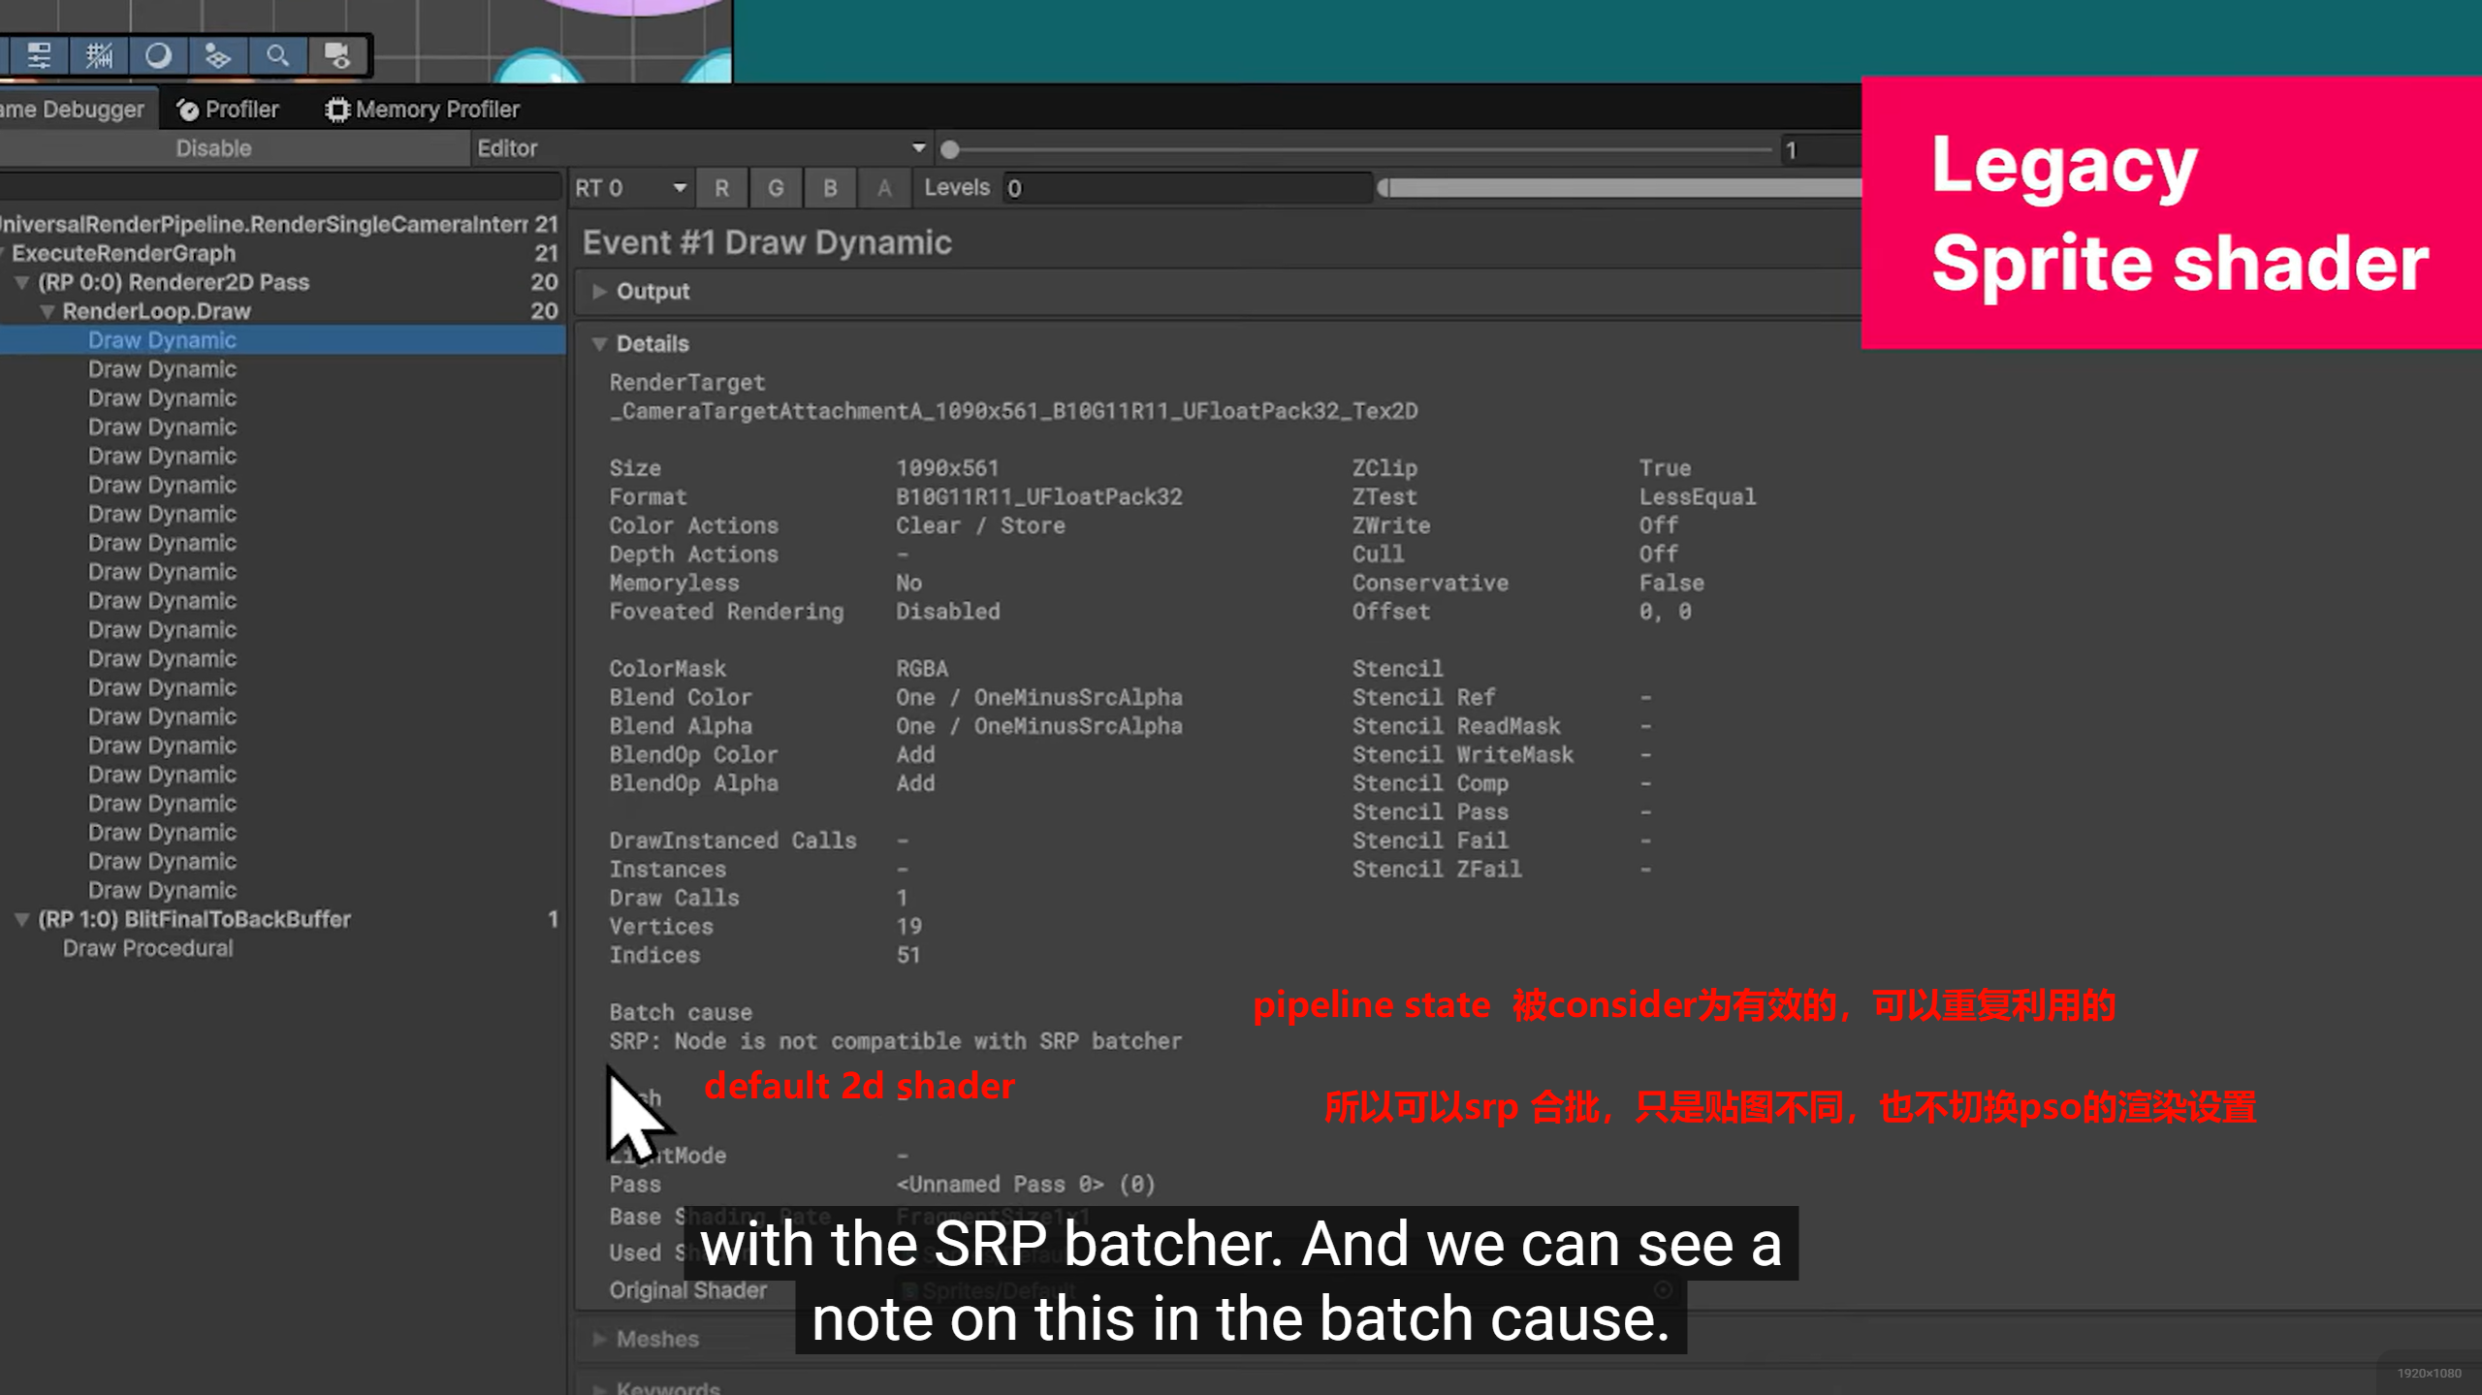Screen dimensions: 2482x1395
Task: Click the Orientation overlay icon
Action: [217, 55]
